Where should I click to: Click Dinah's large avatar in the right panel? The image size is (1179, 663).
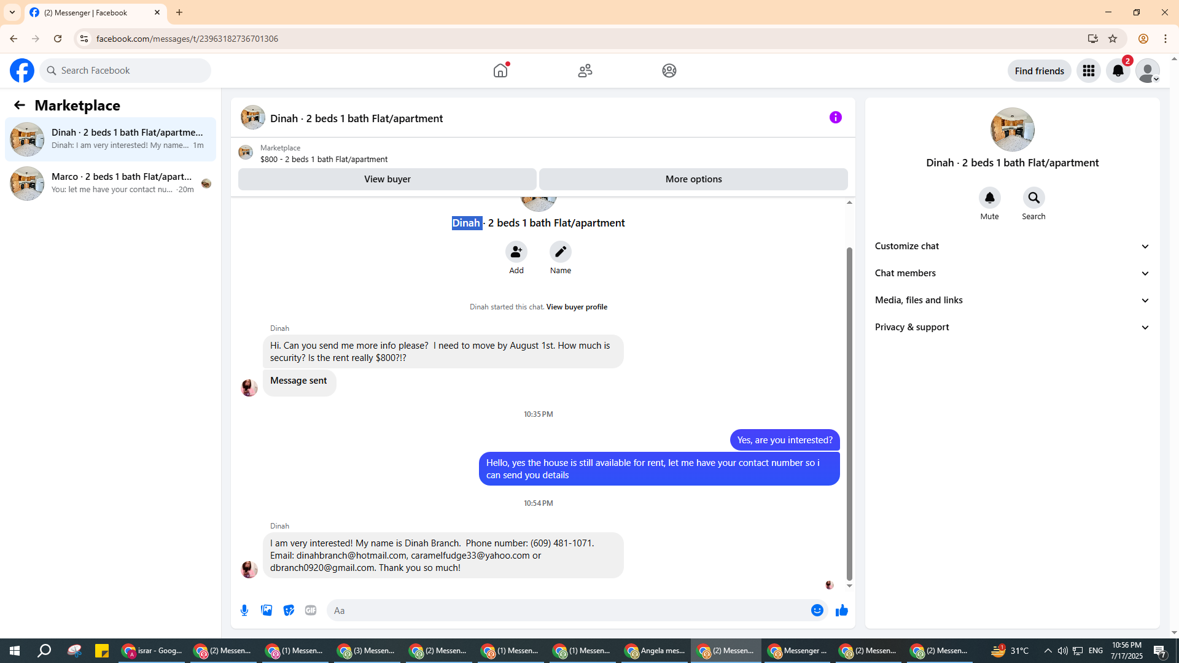tap(1012, 130)
